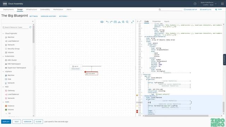Click the Search Resource Types field

pyautogui.click(x=15, y=27)
